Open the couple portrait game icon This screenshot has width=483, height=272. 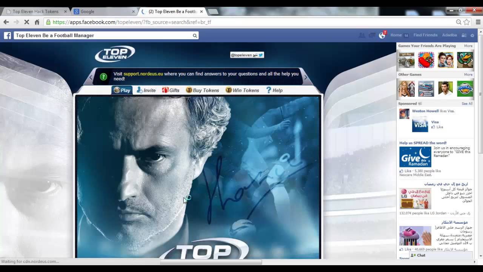[445, 60]
